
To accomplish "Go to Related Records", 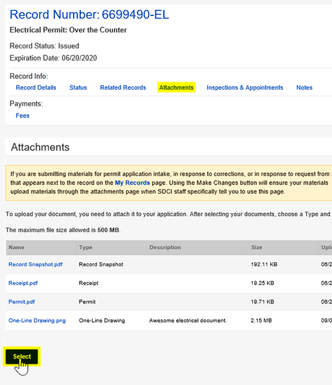I will click(x=123, y=88).
